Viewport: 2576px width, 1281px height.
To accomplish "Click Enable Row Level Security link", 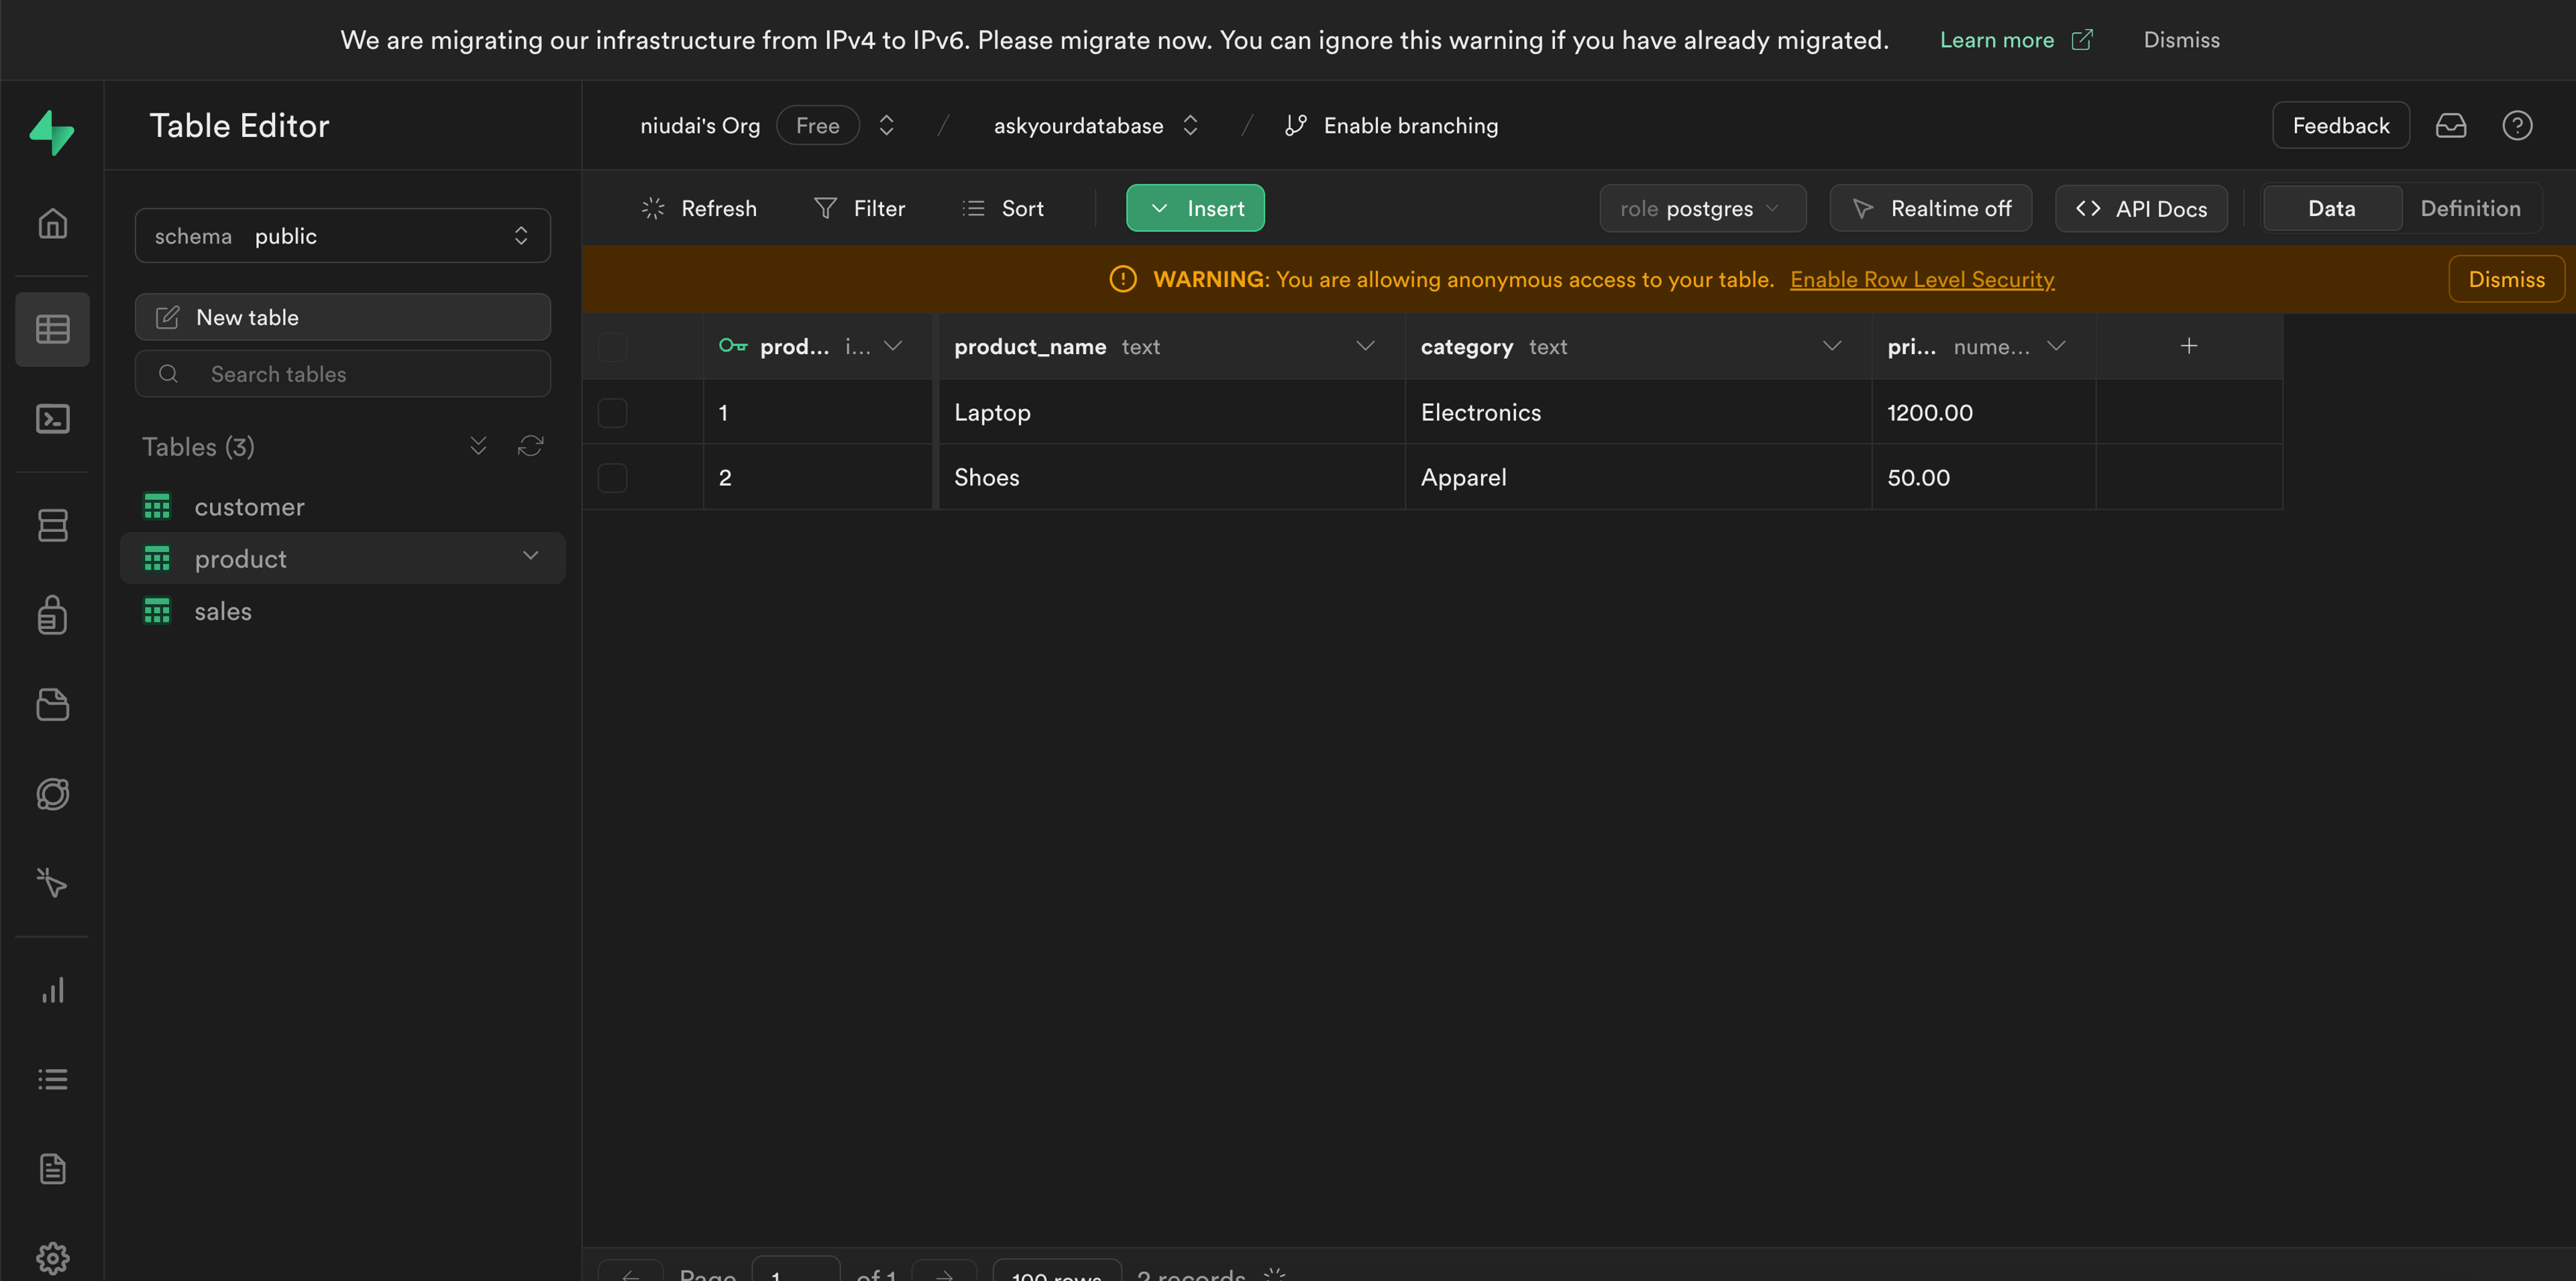I will click(x=1921, y=279).
